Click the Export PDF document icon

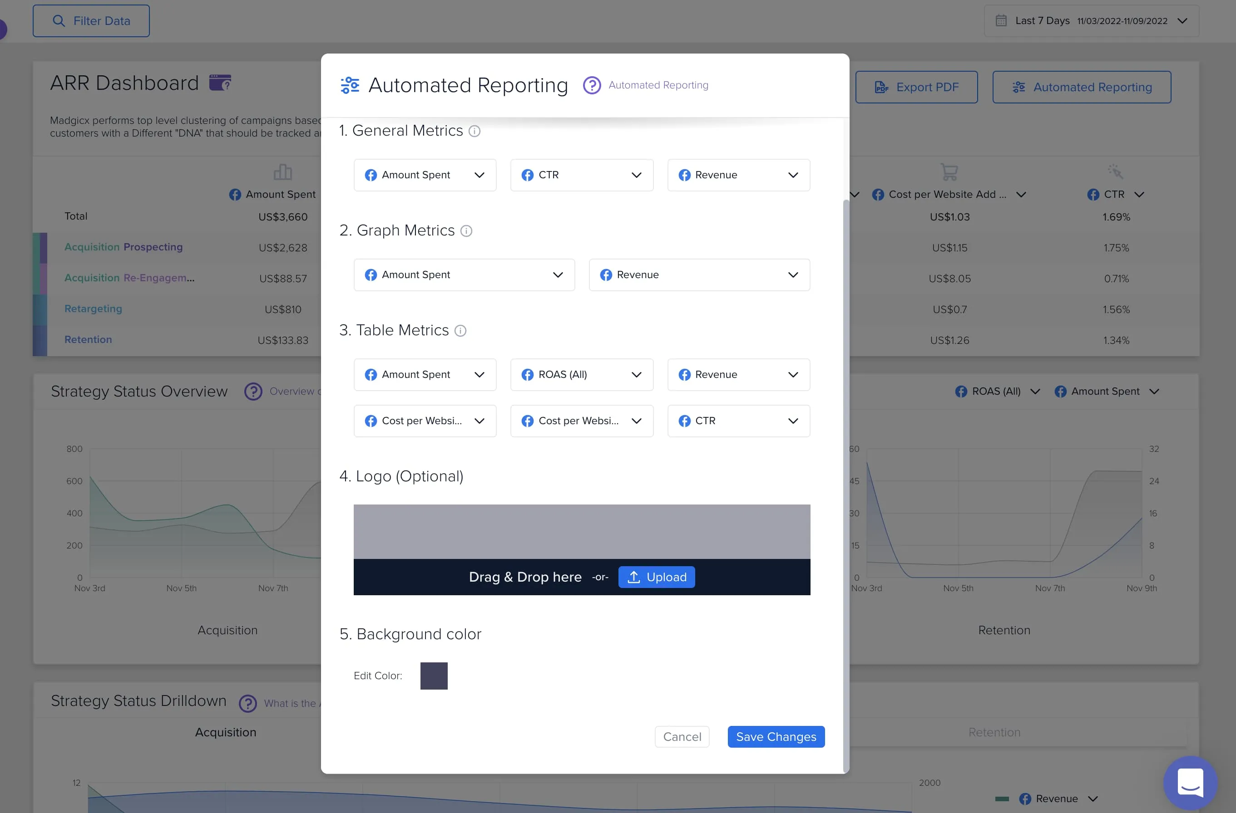pos(880,86)
